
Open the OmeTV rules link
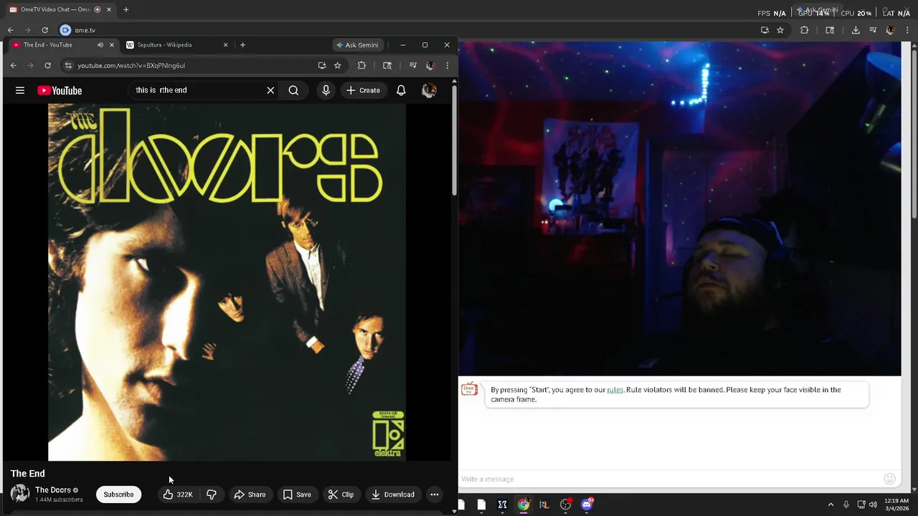click(615, 390)
